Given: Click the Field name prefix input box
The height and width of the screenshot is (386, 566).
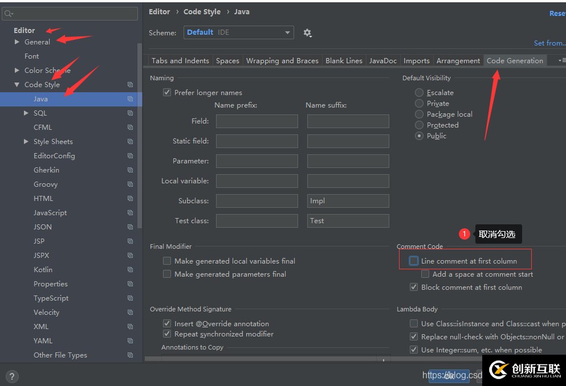Looking at the screenshot, I should coord(256,121).
